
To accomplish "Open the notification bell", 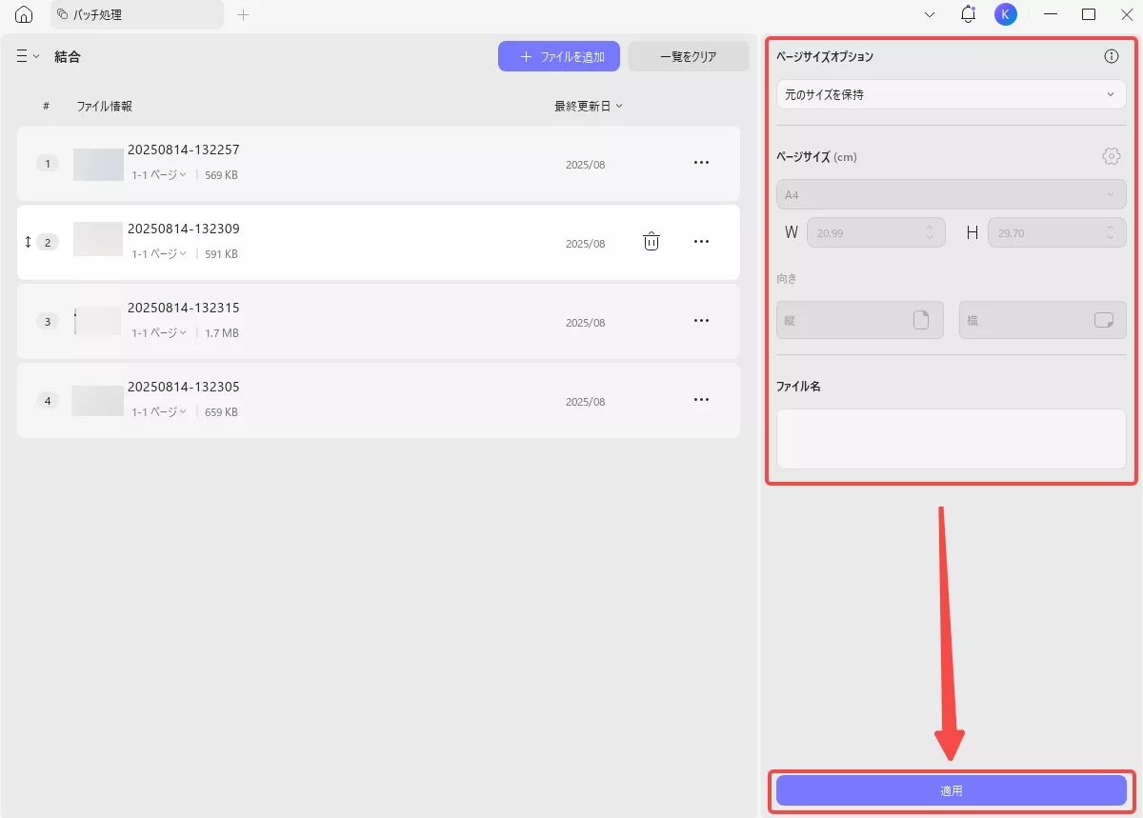I will coord(968,14).
